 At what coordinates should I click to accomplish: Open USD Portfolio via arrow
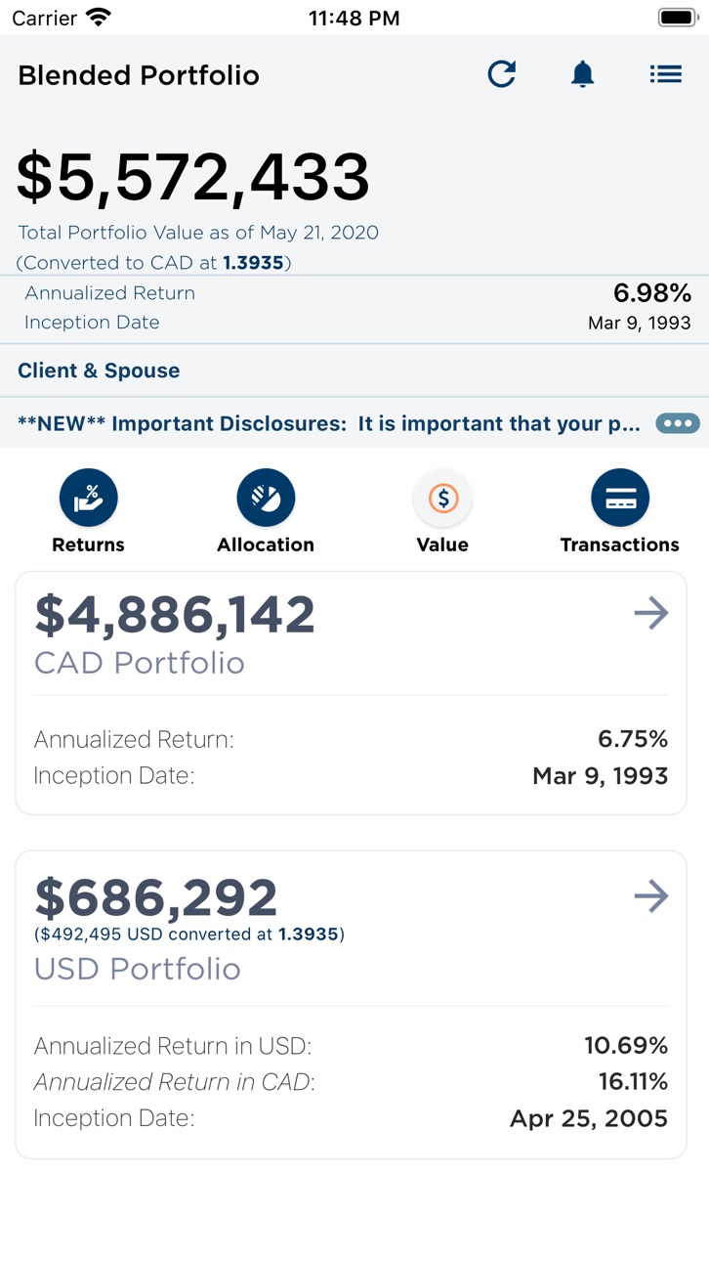(x=651, y=896)
